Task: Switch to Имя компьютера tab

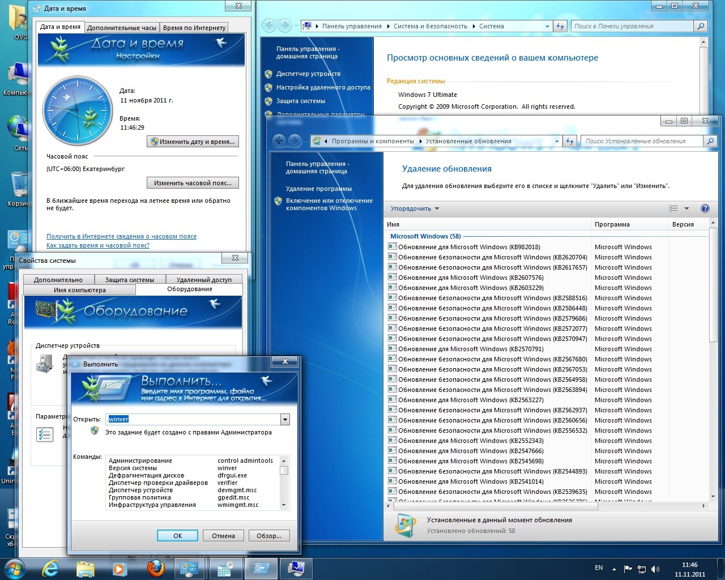Action: point(79,290)
